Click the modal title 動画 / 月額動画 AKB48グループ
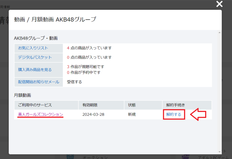Screen dimensions: 232x159 (x=55, y=19)
